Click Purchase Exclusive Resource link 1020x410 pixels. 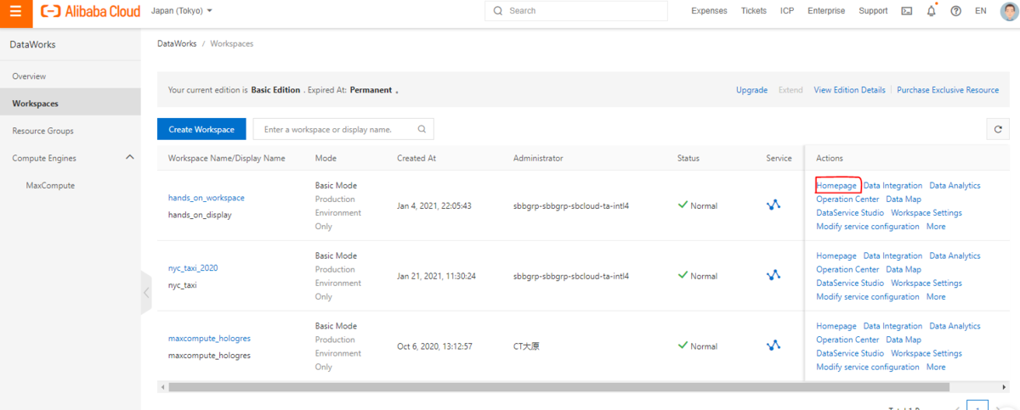pos(948,90)
